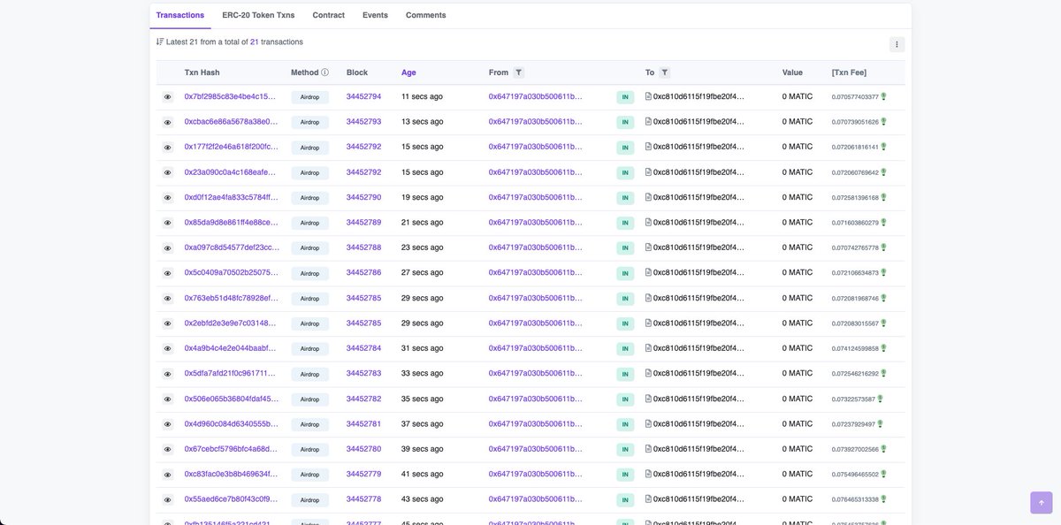The width and height of the screenshot is (1061, 525).
Task: Click green icon beside fee 0.07322573587
Action: click(x=880, y=399)
